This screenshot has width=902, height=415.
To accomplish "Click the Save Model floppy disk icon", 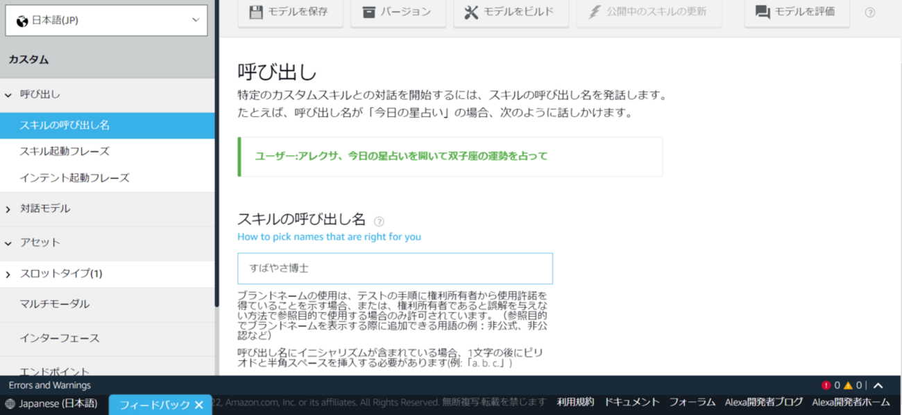I will (x=256, y=12).
